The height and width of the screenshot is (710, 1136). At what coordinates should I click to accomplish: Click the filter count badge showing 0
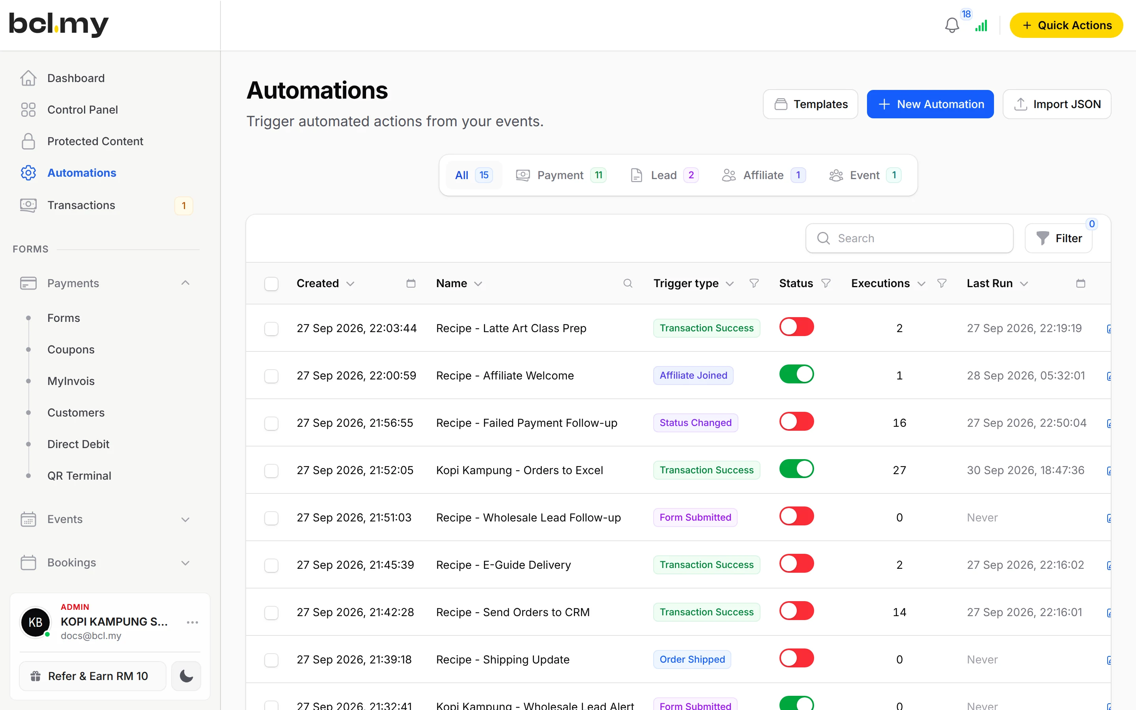click(x=1092, y=224)
